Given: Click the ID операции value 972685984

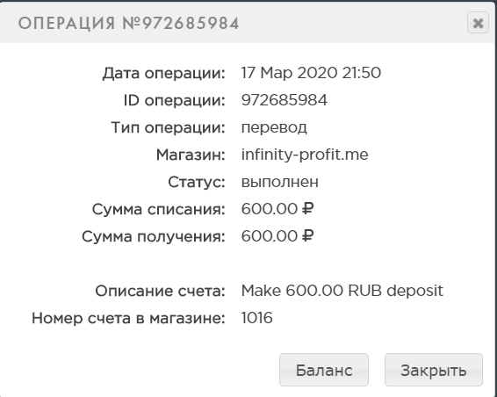Looking at the screenshot, I should tap(285, 100).
